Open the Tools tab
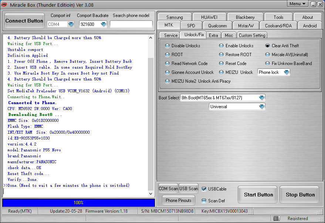This screenshot has width=325, height=223. tap(278, 17)
